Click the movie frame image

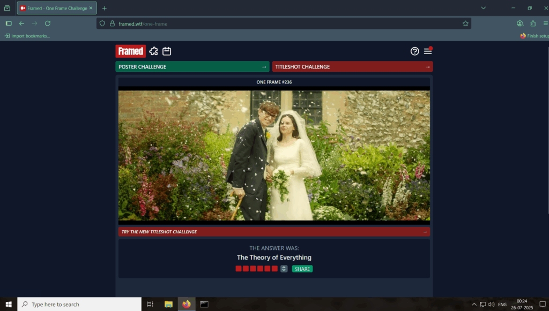274,155
